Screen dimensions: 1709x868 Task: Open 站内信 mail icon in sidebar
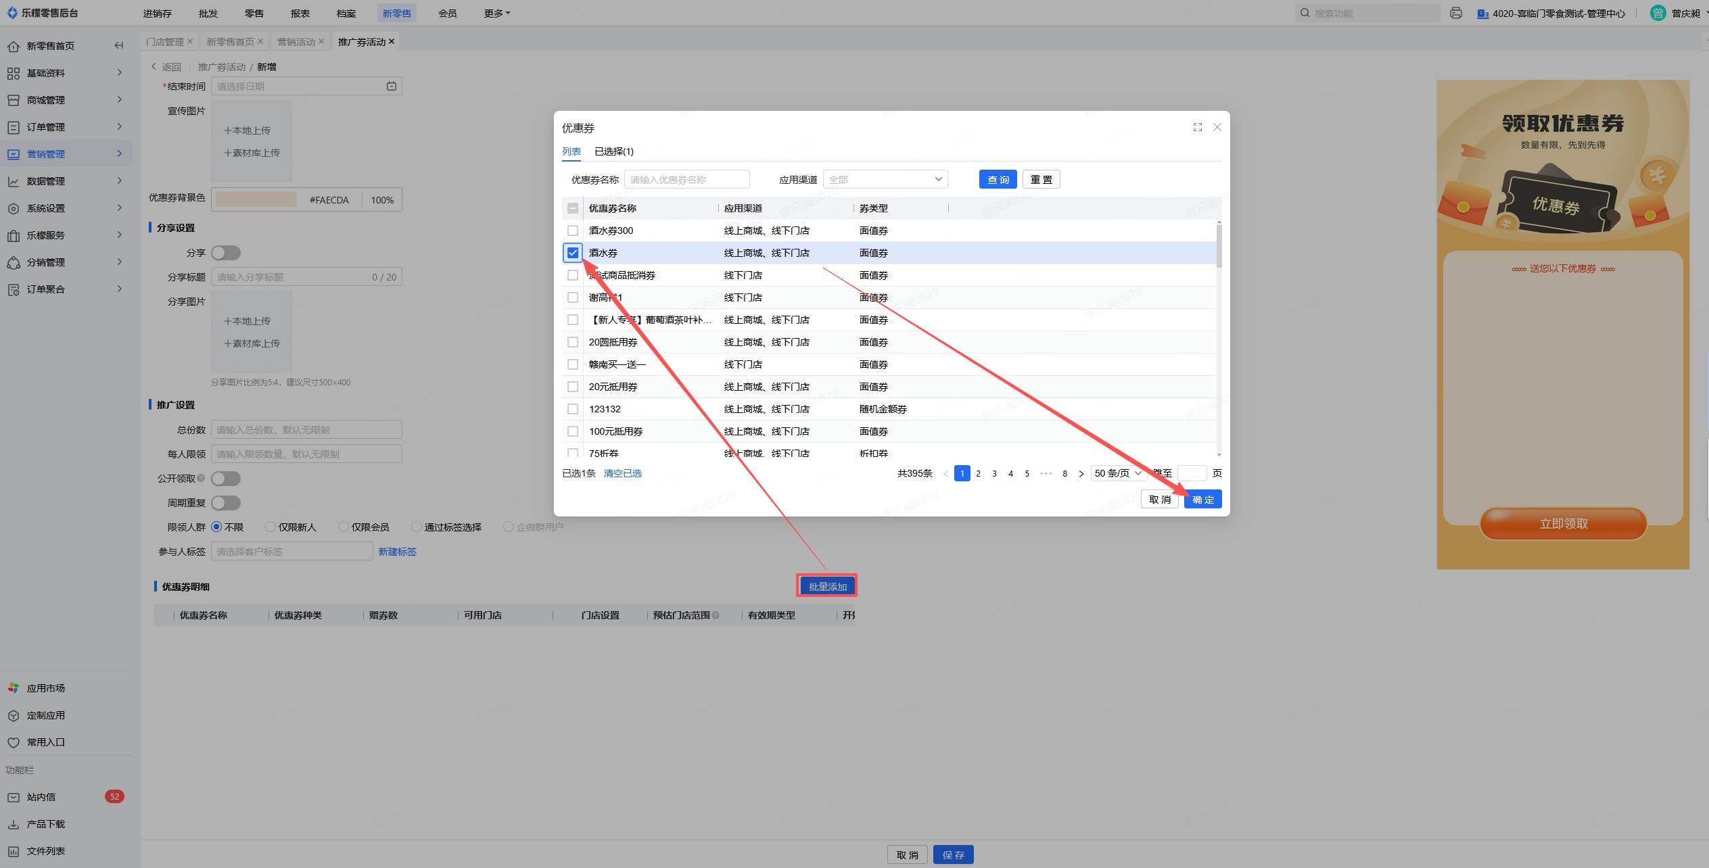click(14, 797)
